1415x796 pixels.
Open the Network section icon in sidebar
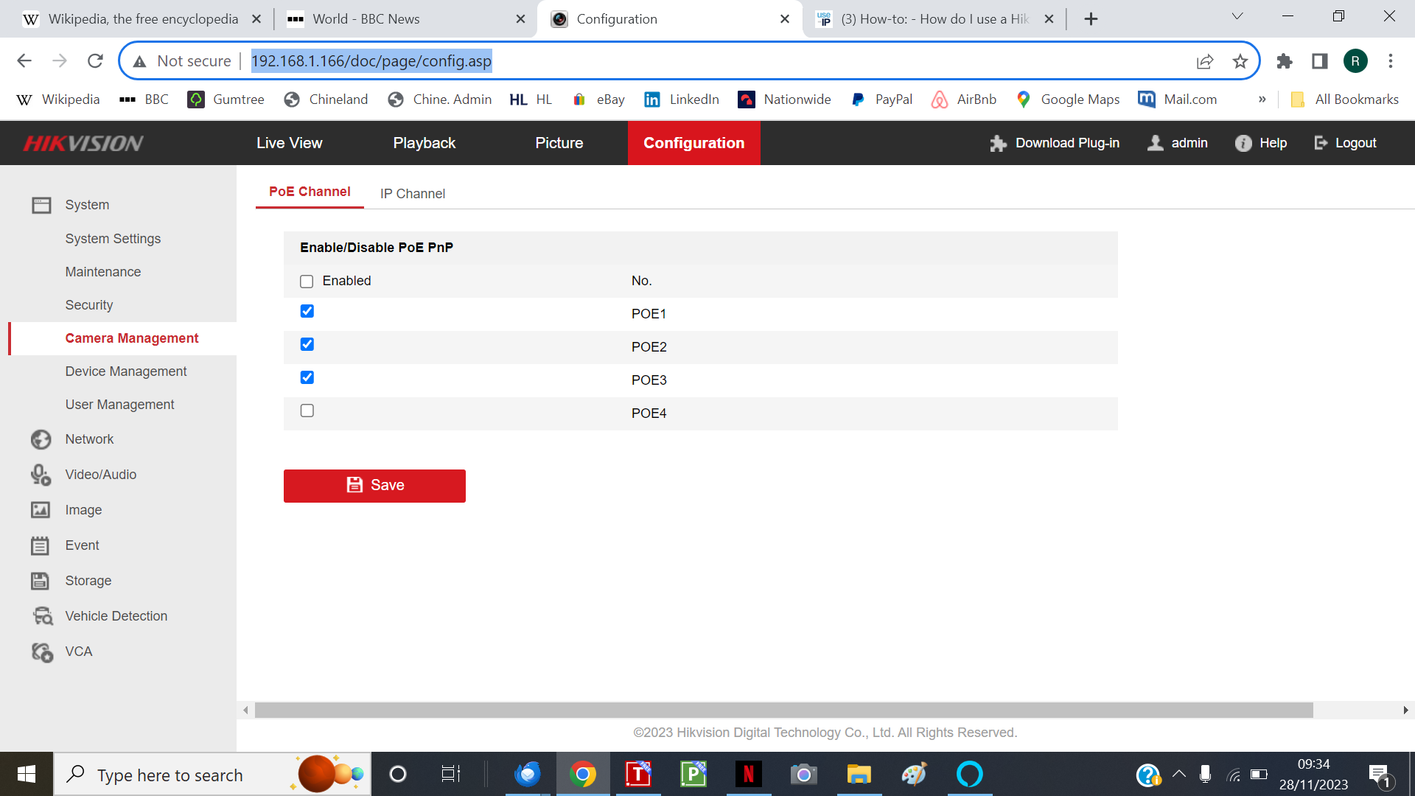point(41,439)
